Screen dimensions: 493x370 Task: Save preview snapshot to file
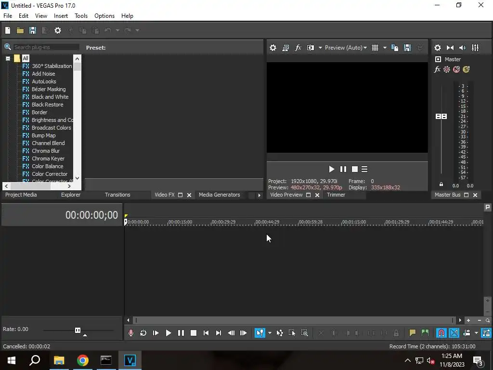pos(407,48)
